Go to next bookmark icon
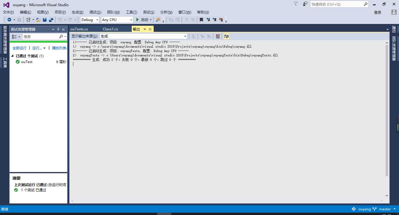This screenshot has width=399, height=215. [x=214, y=20]
